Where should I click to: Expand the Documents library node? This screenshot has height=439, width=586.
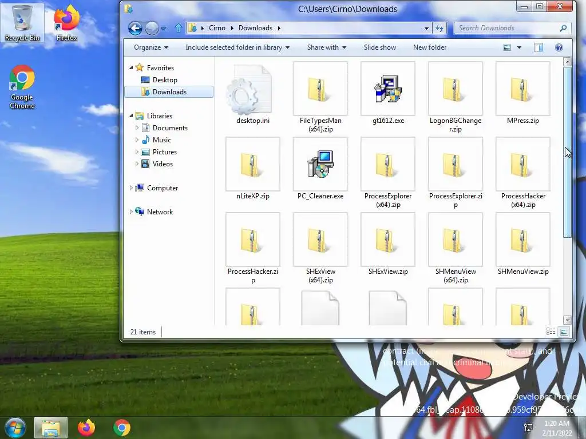(137, 127)
